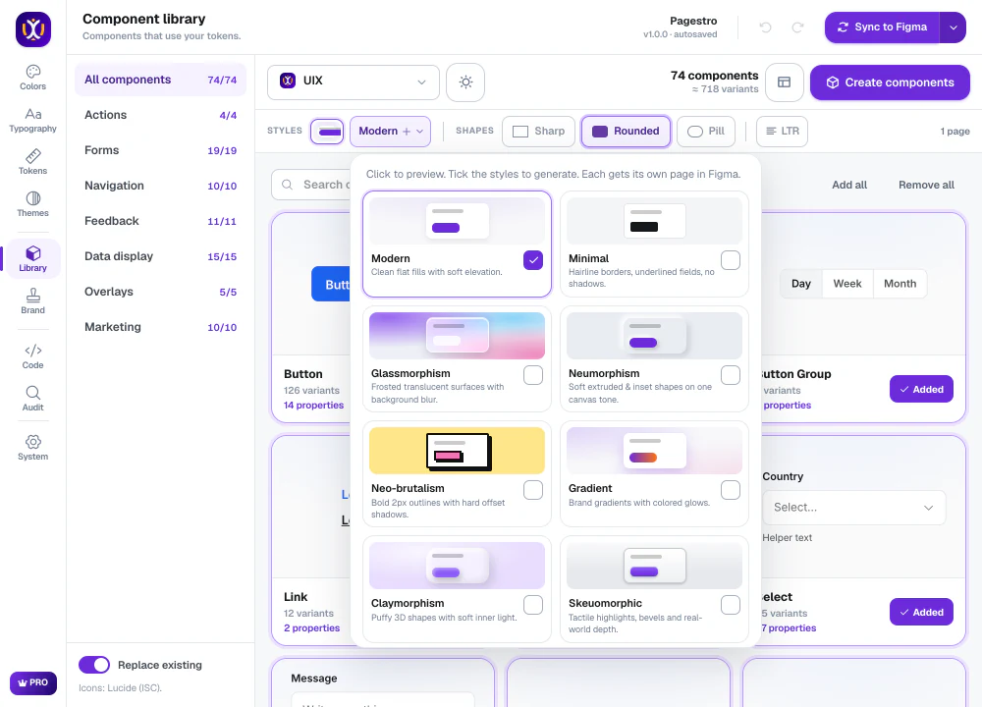Open the Typography section

coord(32,120)
